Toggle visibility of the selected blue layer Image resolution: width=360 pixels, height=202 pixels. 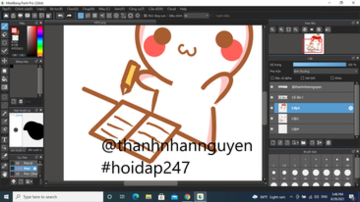[x=272, y=108]
